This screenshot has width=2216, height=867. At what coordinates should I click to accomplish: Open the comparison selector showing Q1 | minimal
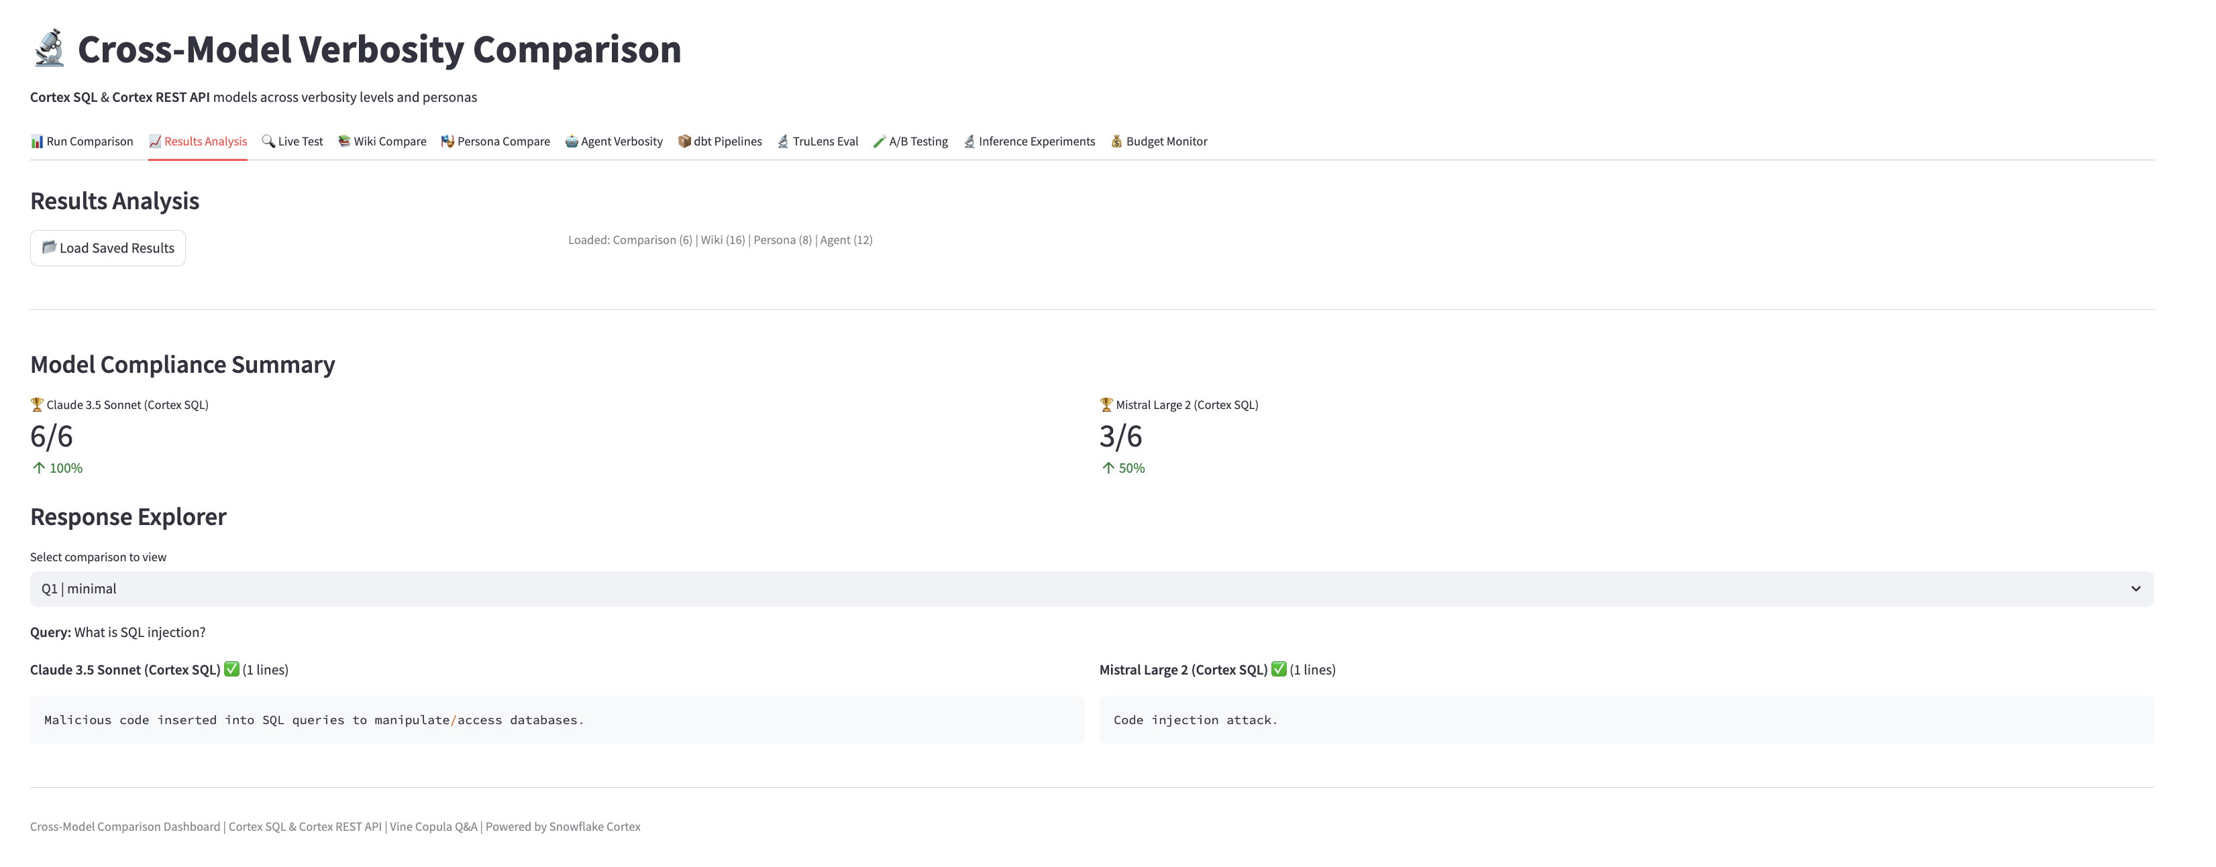[x=1092, y=588]
